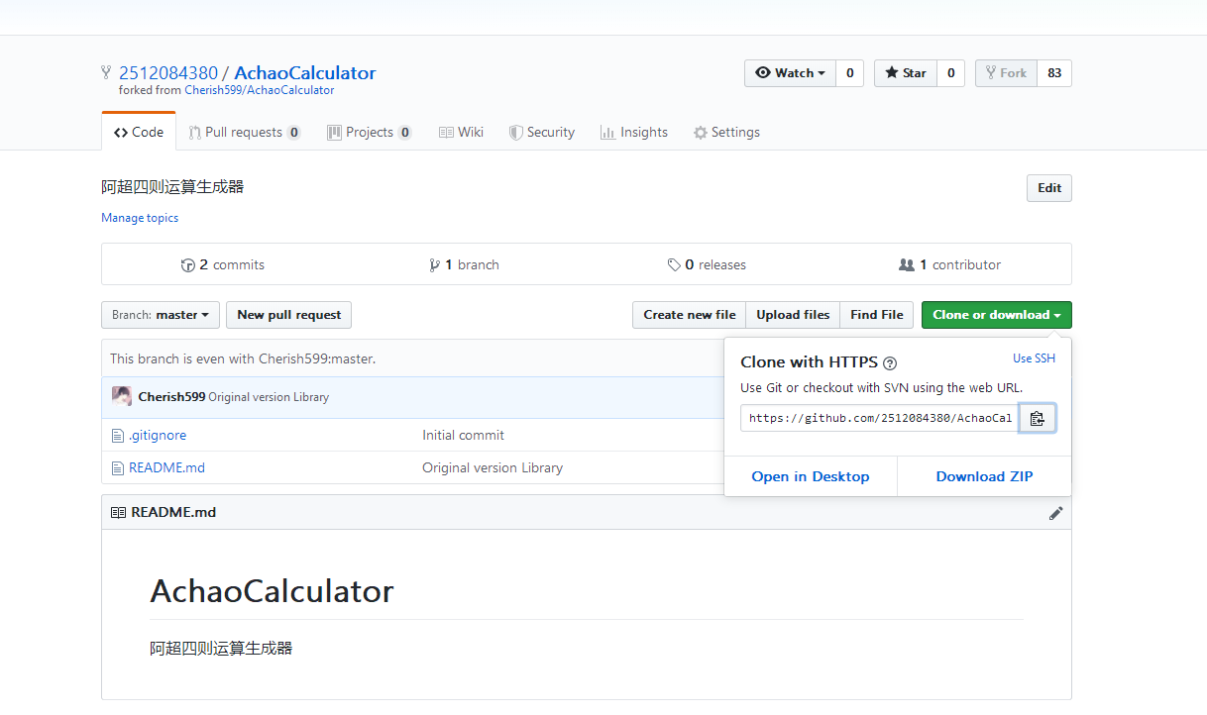Click the Cherish599 avatar thumbnail

point(122,396)
